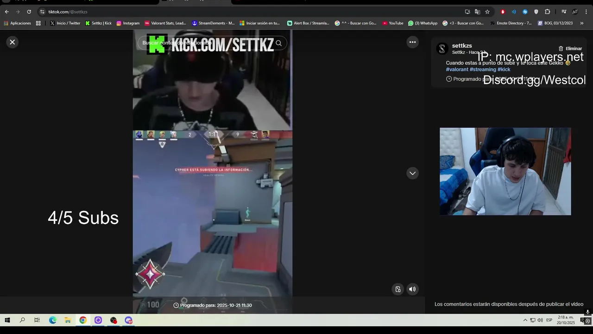Click the TikTok video preview
Screen dimensions: 593x334
[x=213, y=172]
